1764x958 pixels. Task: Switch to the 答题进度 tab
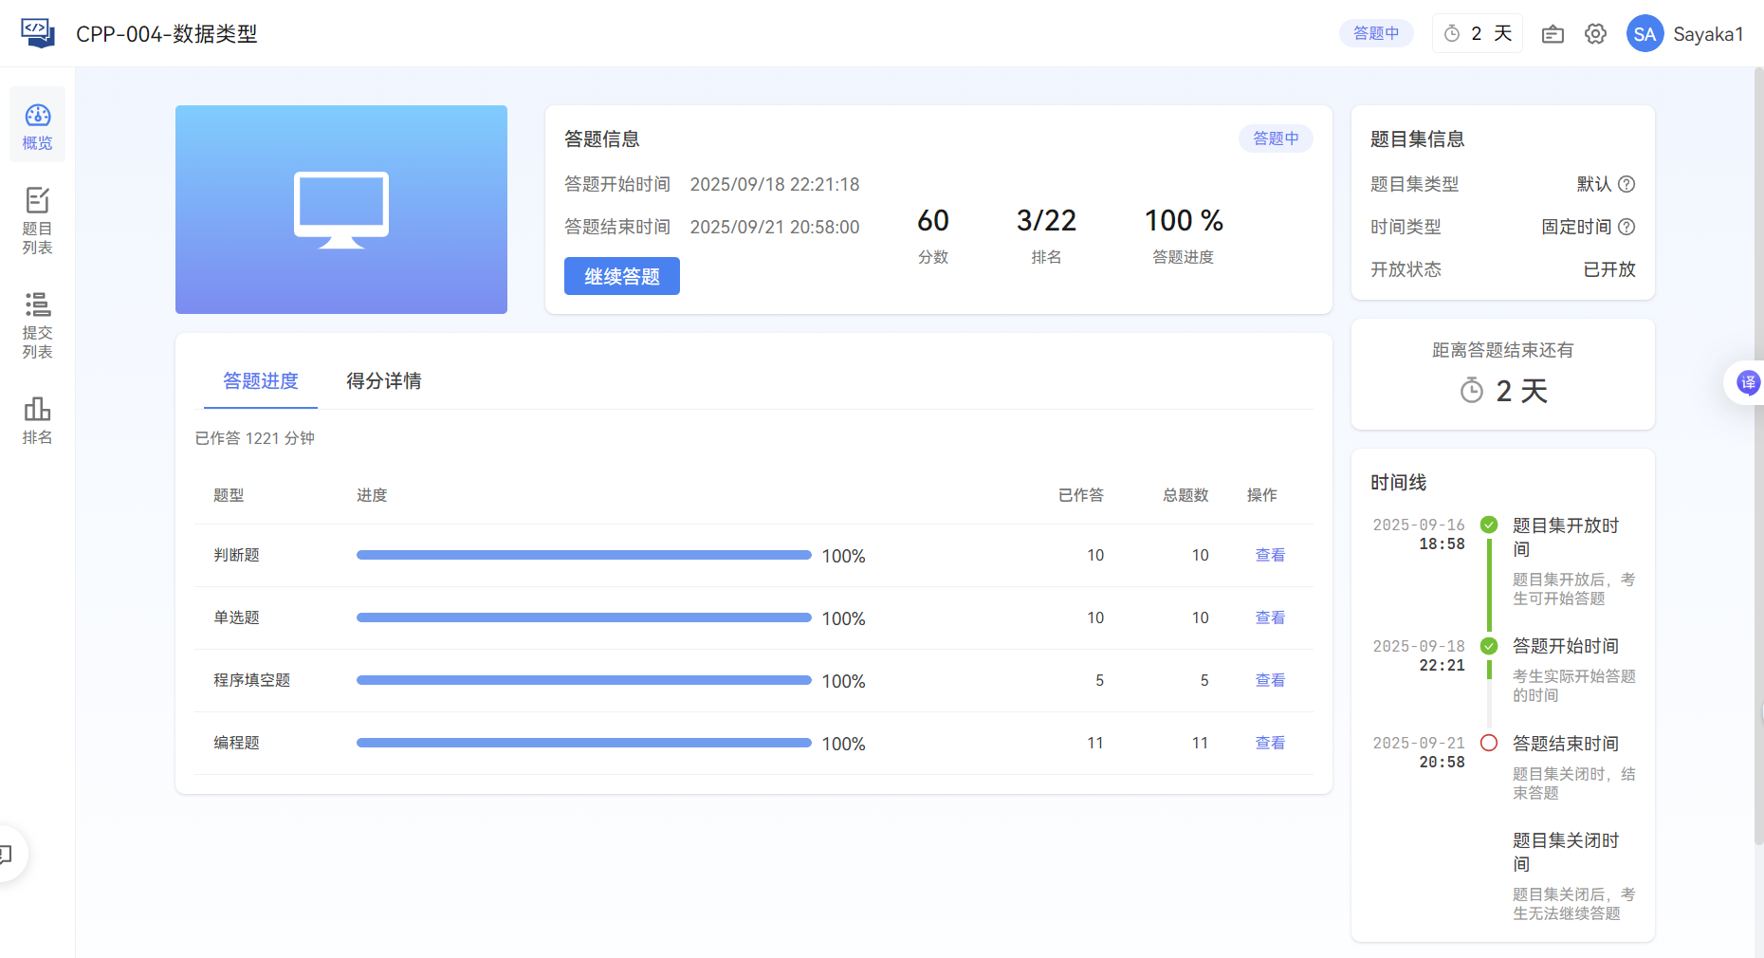click(261, 381)
